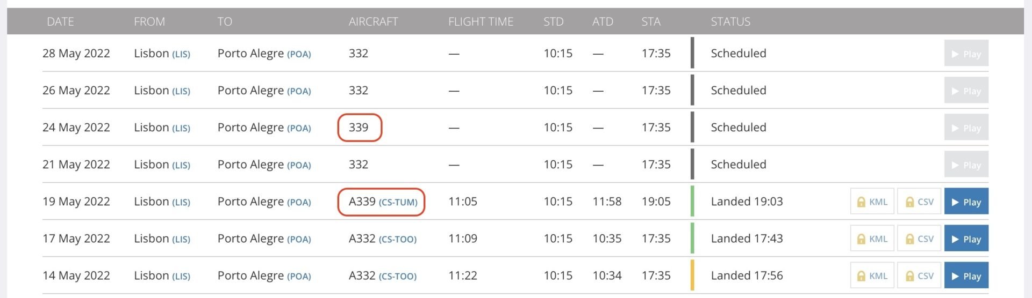Play the 17 May 2022 flight

coord(966,239)
